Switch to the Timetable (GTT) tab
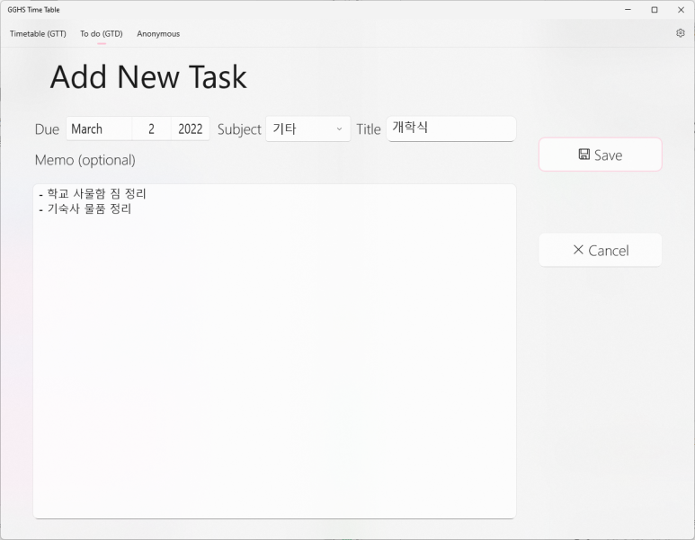This screenshot has height=540, width=695. coord(38,33)
